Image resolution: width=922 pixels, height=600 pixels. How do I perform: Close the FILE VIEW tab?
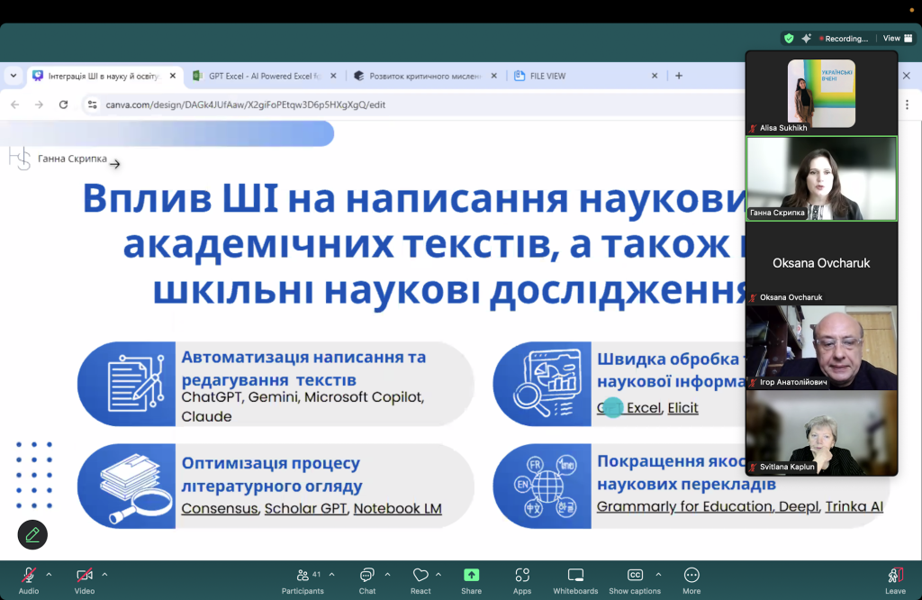click(x=655, y=76)
